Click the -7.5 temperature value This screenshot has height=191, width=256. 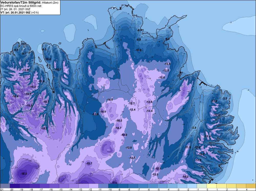coord(225,99)
